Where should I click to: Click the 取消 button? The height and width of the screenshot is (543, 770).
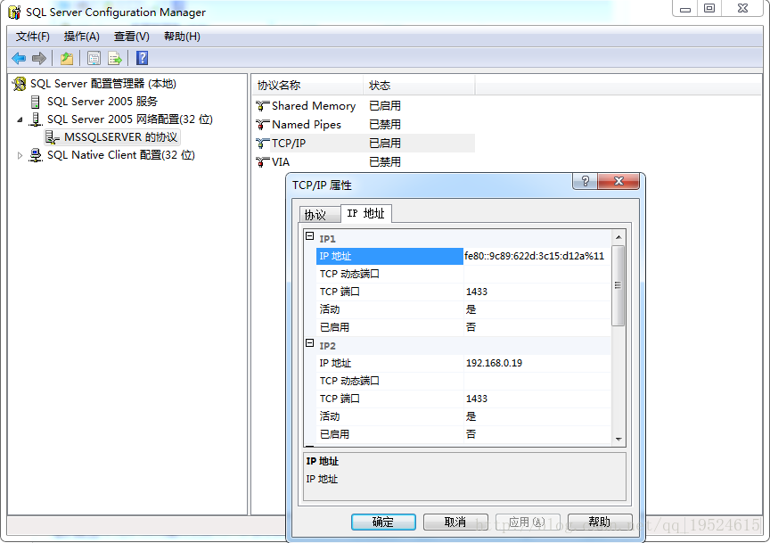[455, 522]
